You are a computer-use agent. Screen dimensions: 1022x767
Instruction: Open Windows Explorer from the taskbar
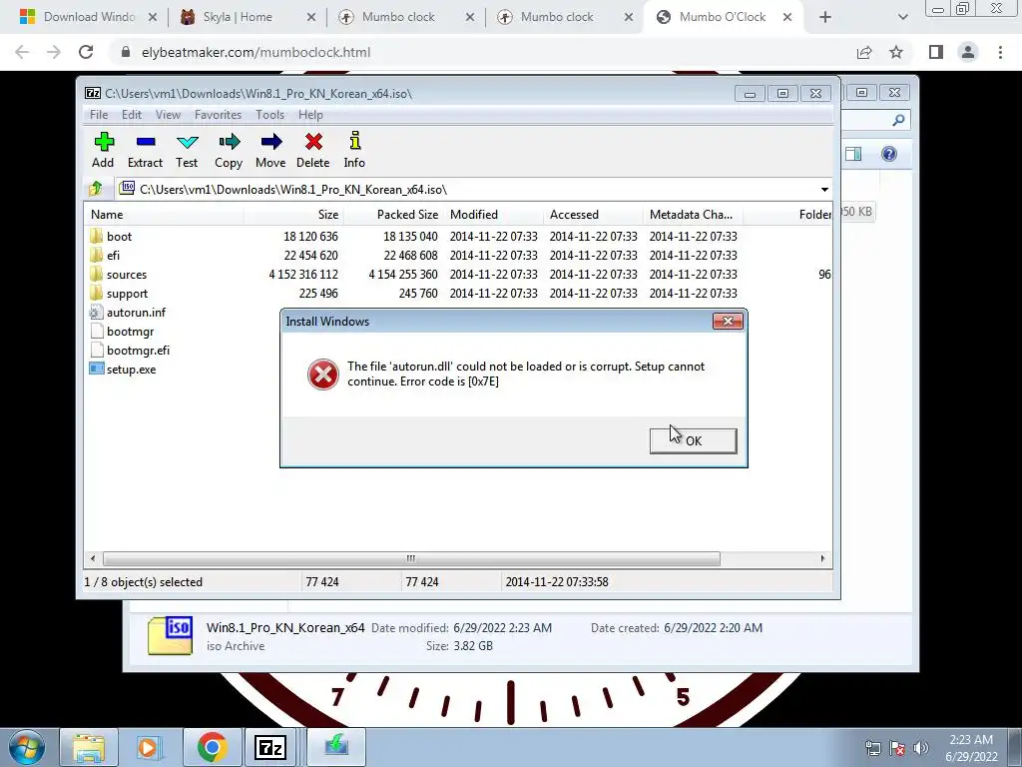click(89, 747)
